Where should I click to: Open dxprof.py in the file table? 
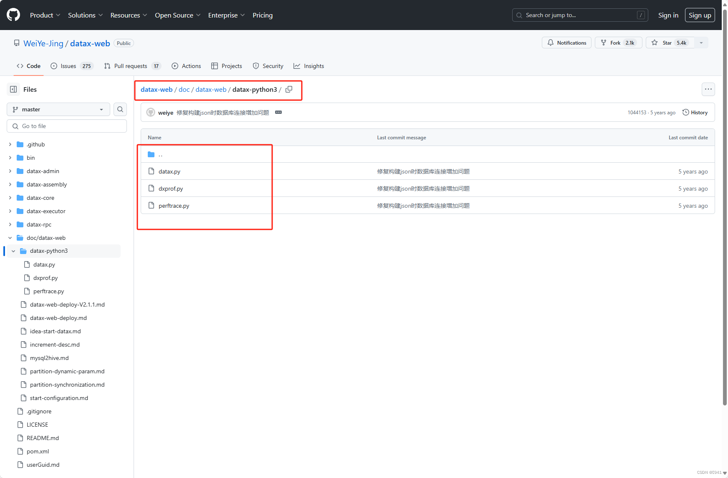point(171,189)
